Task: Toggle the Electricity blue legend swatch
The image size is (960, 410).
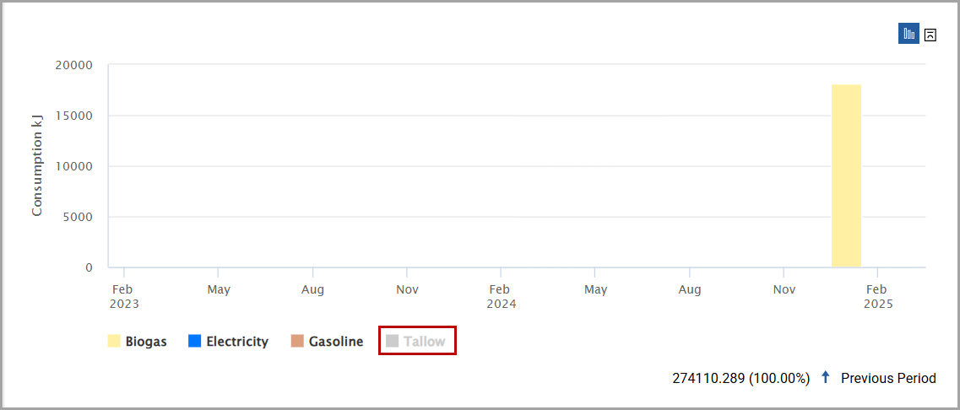Action: (x=195, y=341)
